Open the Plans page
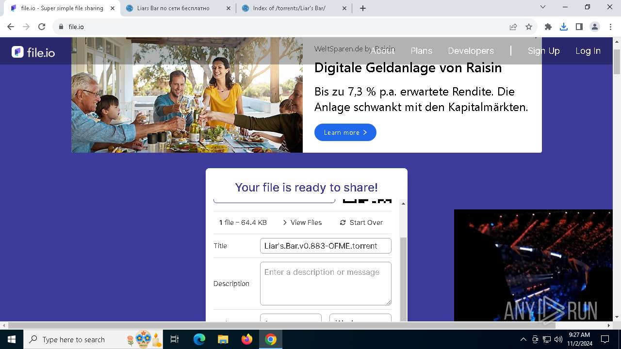This screenshot has width=621, height=349. tap(421, 51)
